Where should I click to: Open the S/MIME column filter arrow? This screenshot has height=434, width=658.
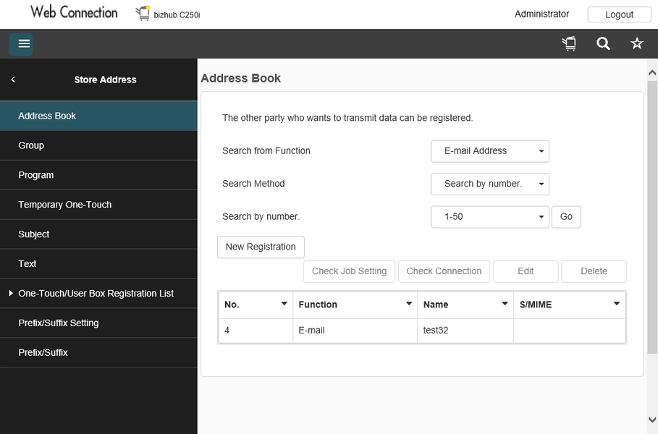click(617, 304)
